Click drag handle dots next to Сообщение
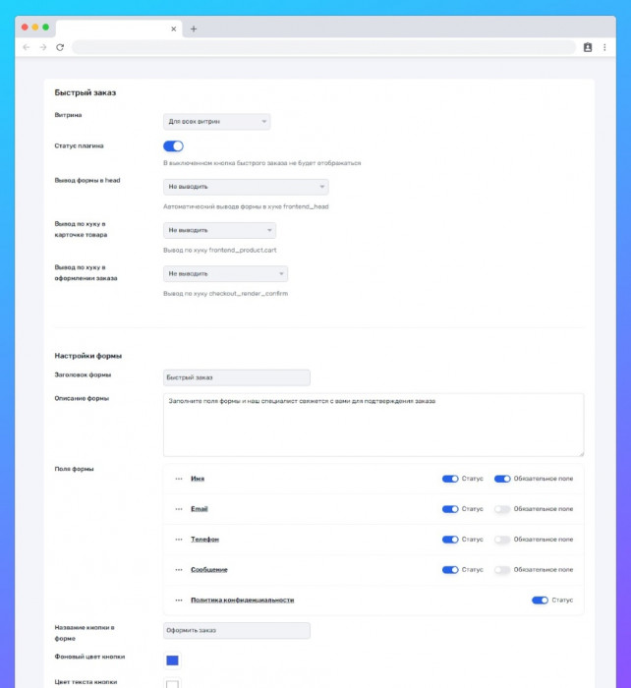The width and height of the screenshot is (631, 688). [x=179, y=570]
